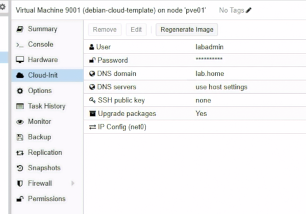Select the Upgrade packages row label
The width and height of the screenshot is (306, 214).
click(x=127, y=114)
